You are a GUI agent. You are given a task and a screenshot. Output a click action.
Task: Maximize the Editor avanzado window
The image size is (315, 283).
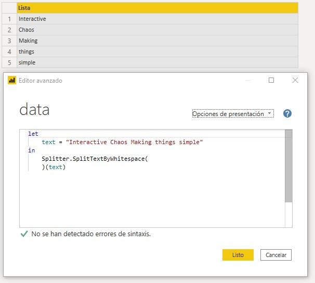[271, 81]
